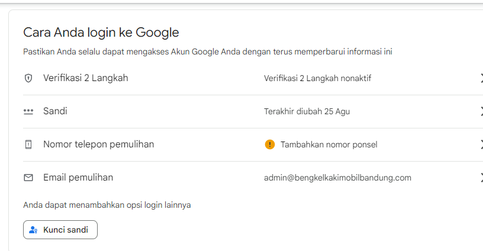Screen dimensions: 483x251
Task: Expand the Email pemulihan row chevron
Action: [x=481, y=178]
